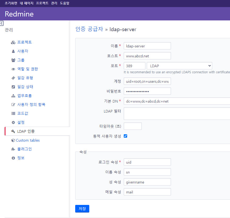Click the 이름 속성 field with sn
The image size is (230, 218).
[147, 172]
